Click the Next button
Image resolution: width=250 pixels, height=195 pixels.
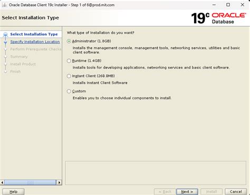click(187, 192)
